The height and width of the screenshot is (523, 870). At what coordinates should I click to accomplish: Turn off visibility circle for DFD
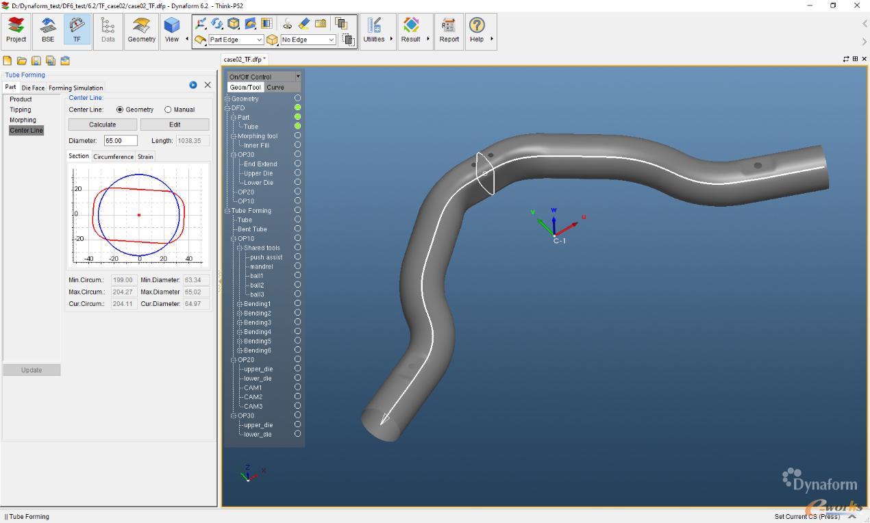click(297, 107)
